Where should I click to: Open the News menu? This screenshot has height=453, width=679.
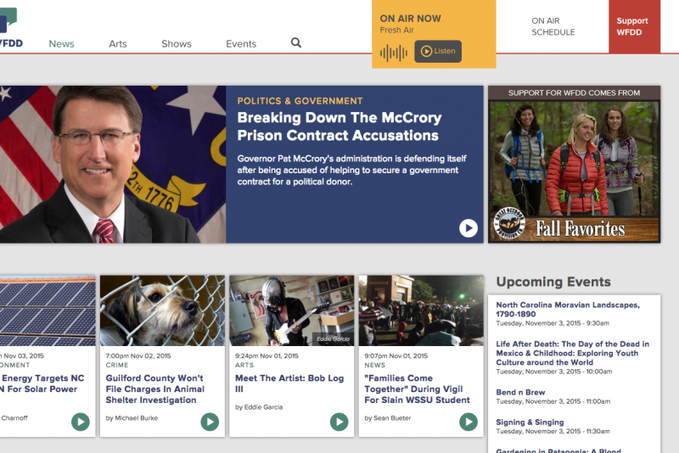61,44
